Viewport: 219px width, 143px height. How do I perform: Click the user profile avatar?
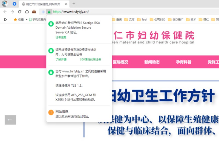point(5,4)
